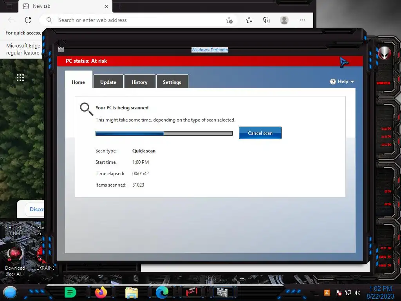Image resolution: width=401 pixels, height=301 pixels.
Task: Open the green notes app in taskbar
Action: 70,292
